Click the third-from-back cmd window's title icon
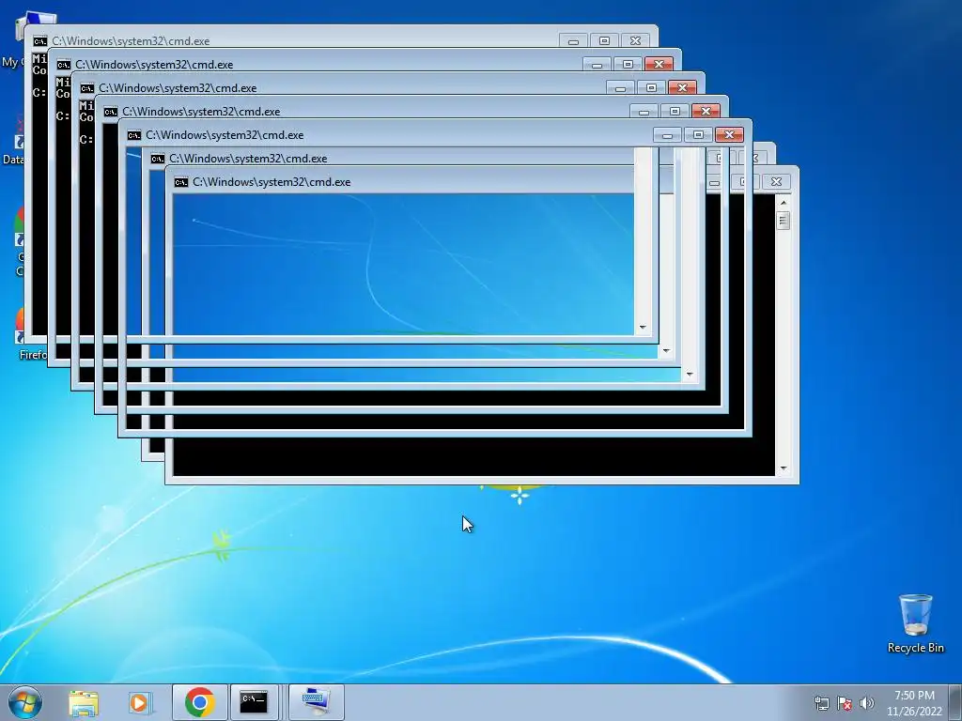Screen dimensions: 962x721 click(x=86, y=88)
